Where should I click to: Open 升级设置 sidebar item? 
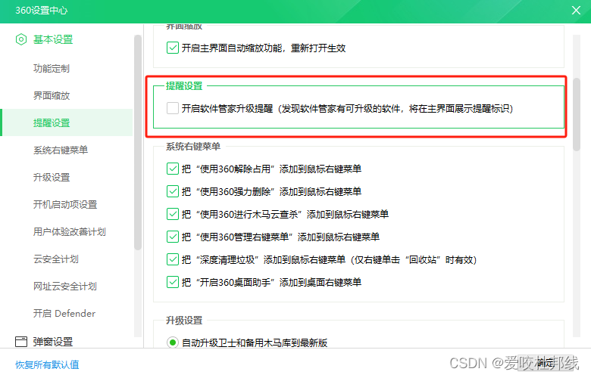[52, 177]
